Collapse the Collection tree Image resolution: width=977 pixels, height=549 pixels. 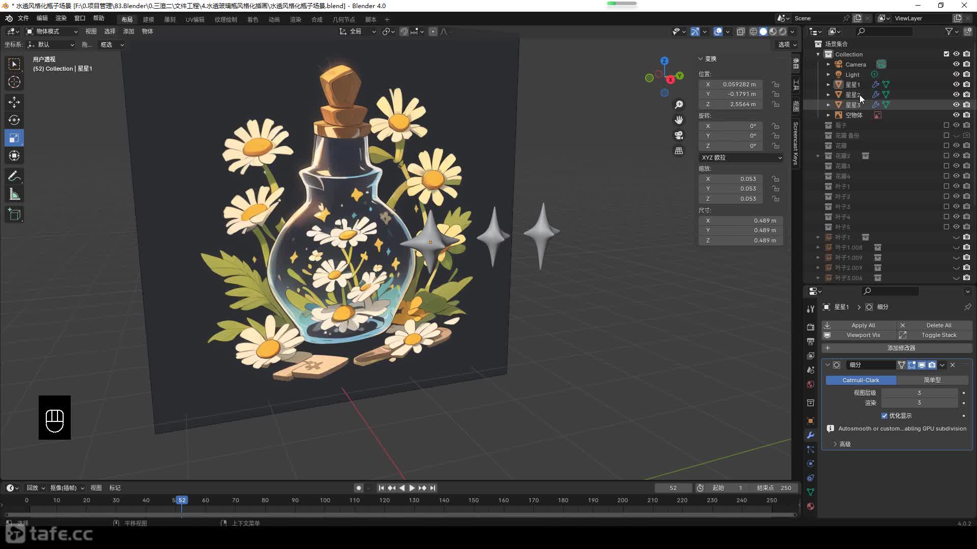point(818,54)
